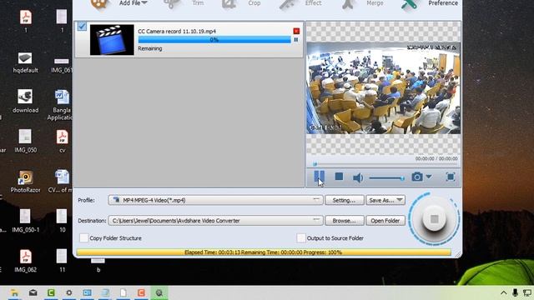Open the Save As... dropdown button

point(385,200)
